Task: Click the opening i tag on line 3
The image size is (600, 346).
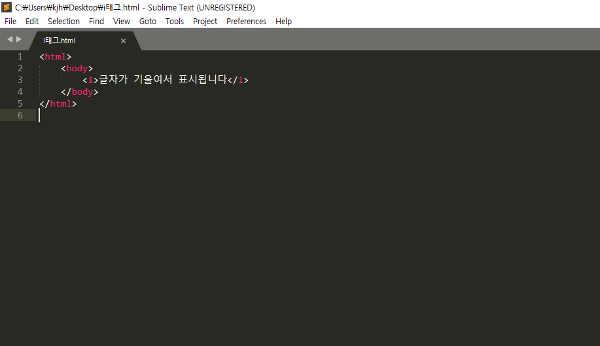Action: pyautogui.click(x=90, y=80)
